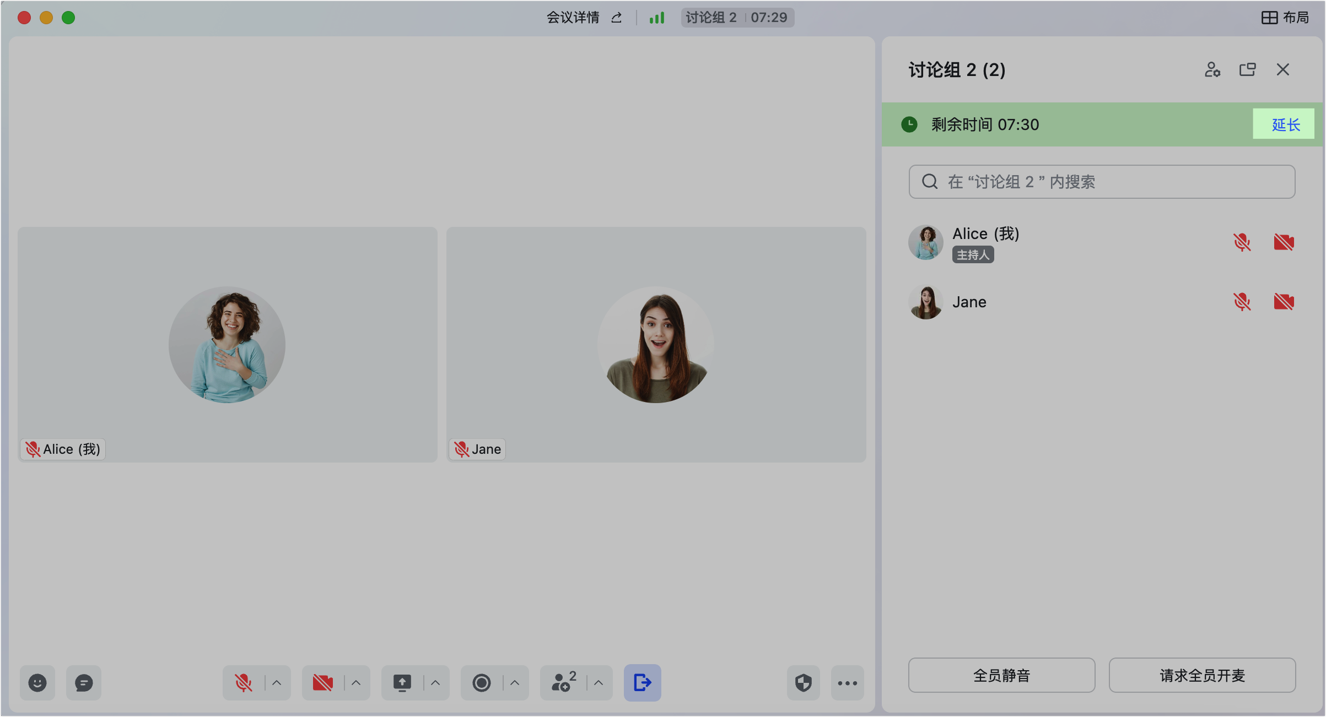Toggle Jane's microphone in participant list
The image size is (1326, 717).
point(1242,302)
